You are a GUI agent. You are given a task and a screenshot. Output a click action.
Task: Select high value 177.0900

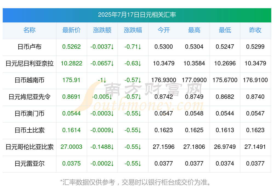coord(194,80)
